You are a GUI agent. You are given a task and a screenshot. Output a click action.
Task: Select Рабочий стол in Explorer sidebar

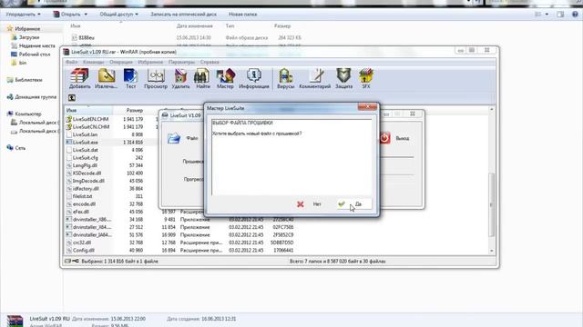pyautogui.click(x=35, y=54)
